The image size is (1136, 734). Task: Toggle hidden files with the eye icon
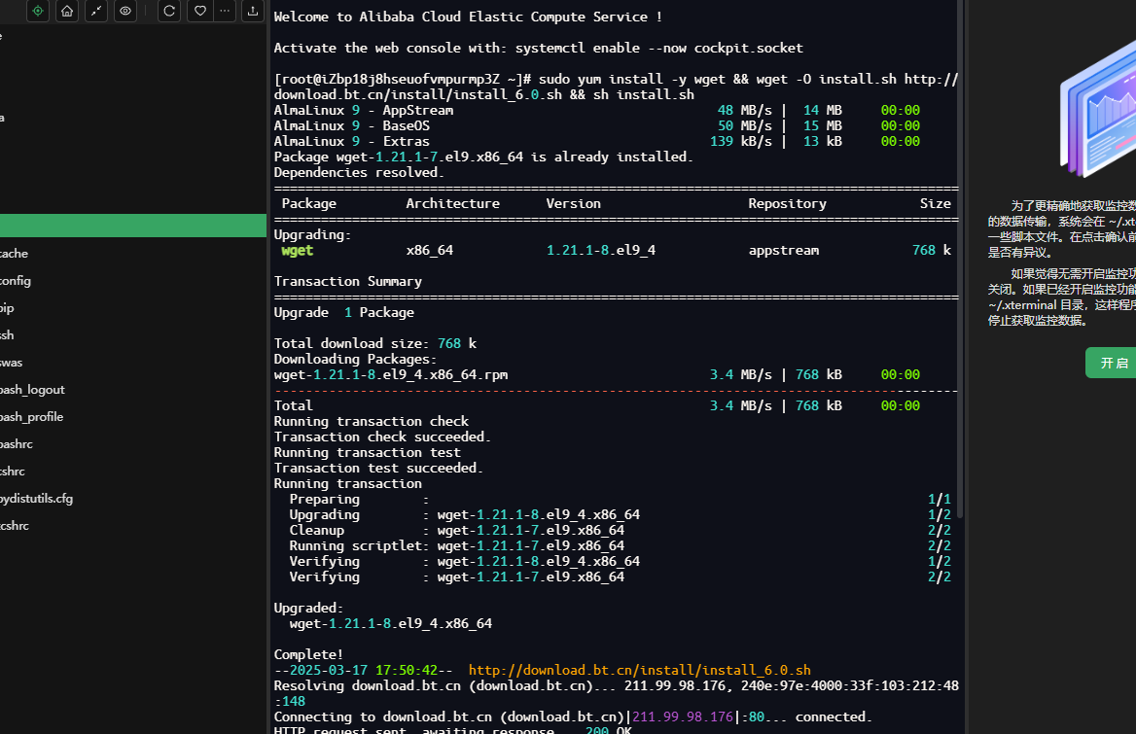(125, 11)
